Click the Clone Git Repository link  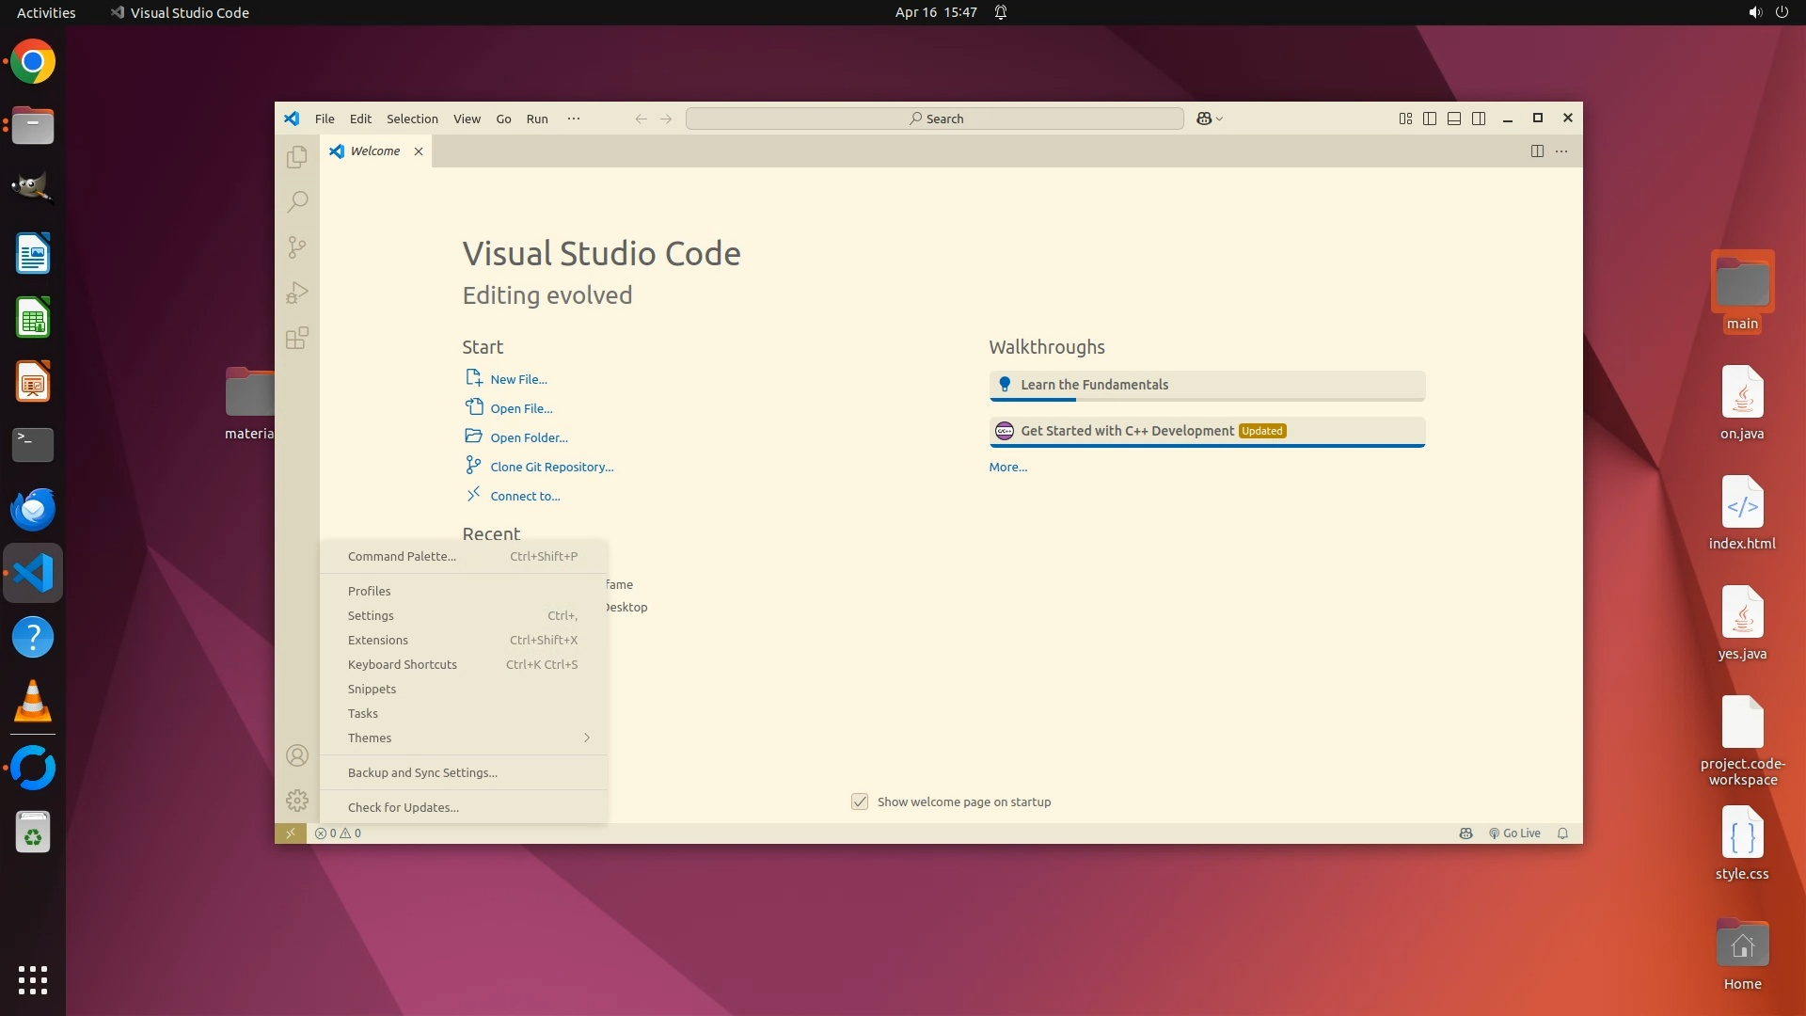(x=551, y=467)
